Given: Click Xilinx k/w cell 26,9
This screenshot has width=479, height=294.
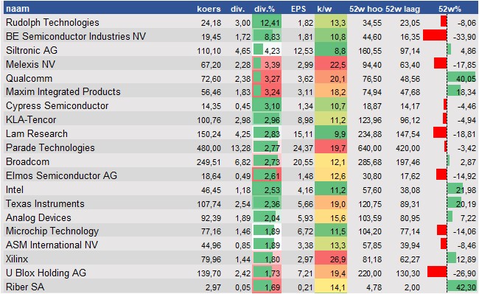Looking at the screenshot, I should click(331, 259).
